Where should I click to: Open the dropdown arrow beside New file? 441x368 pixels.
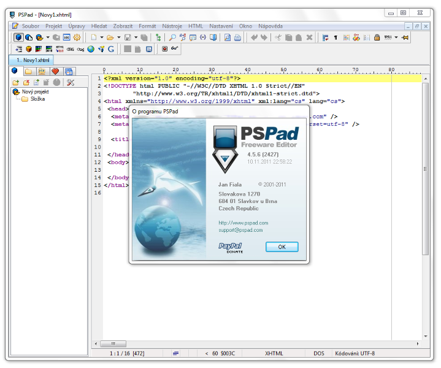[x=102, y=37]
